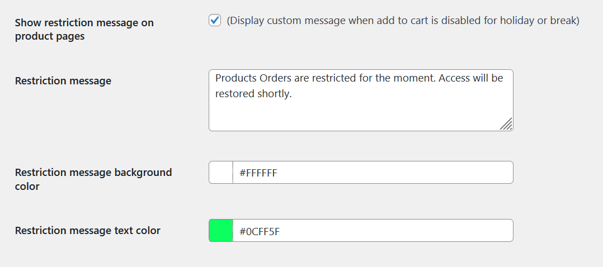Viewport: 603px width, 267px height.
Task: Click the #0CFF5F hex color field
Action: click(x=372, y=231)
